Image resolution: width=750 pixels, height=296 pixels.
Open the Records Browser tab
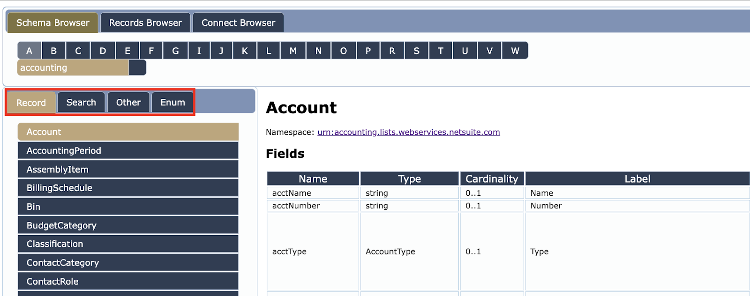click(145, 22)
